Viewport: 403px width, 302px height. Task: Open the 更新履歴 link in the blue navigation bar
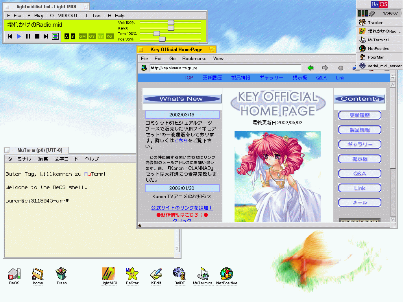(212, 78)
